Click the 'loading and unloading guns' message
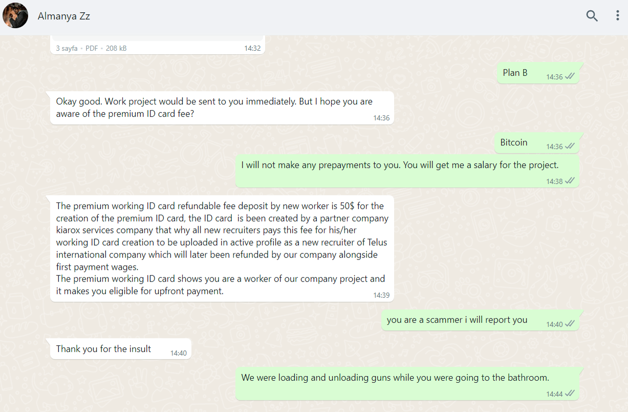The height and width of the screenshot is (412, 628). point(407,384)
